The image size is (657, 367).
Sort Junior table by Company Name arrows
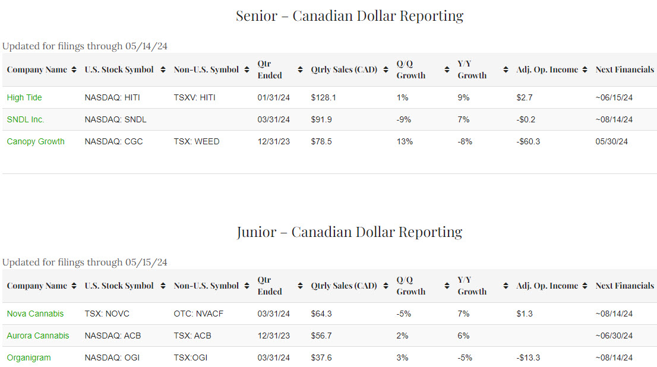tap(74, 286)
